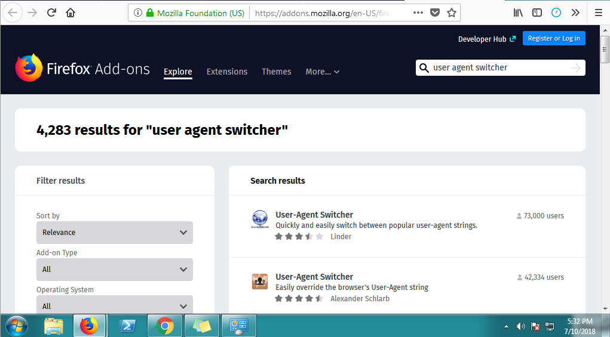Open the Firefox hamburger menu
This screenshot has width=610, height=337.
click(x=599, y=13)
